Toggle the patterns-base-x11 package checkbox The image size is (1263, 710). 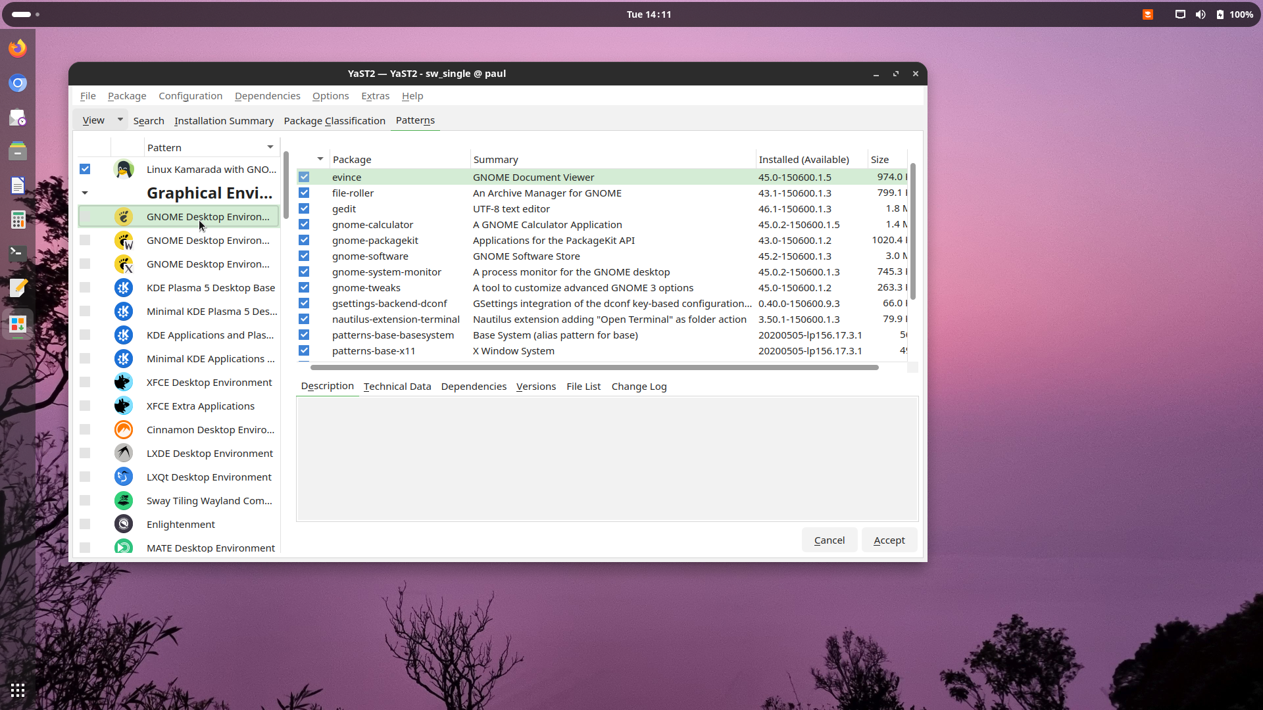coord(304,350)
